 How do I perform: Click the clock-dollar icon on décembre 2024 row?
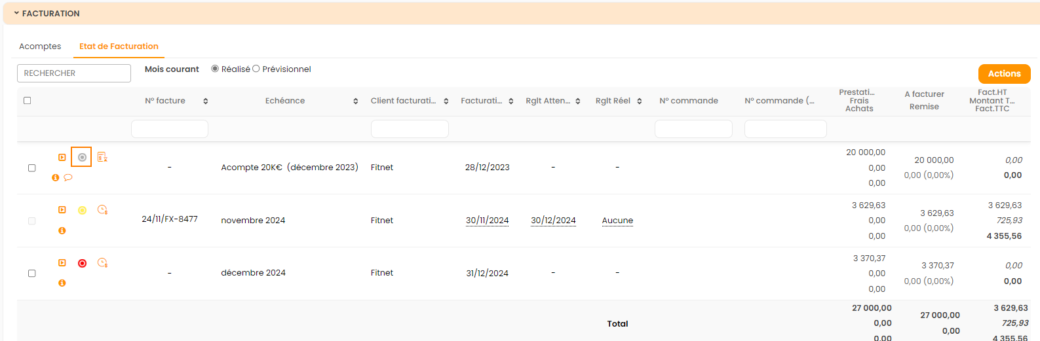tap(102, 263)
